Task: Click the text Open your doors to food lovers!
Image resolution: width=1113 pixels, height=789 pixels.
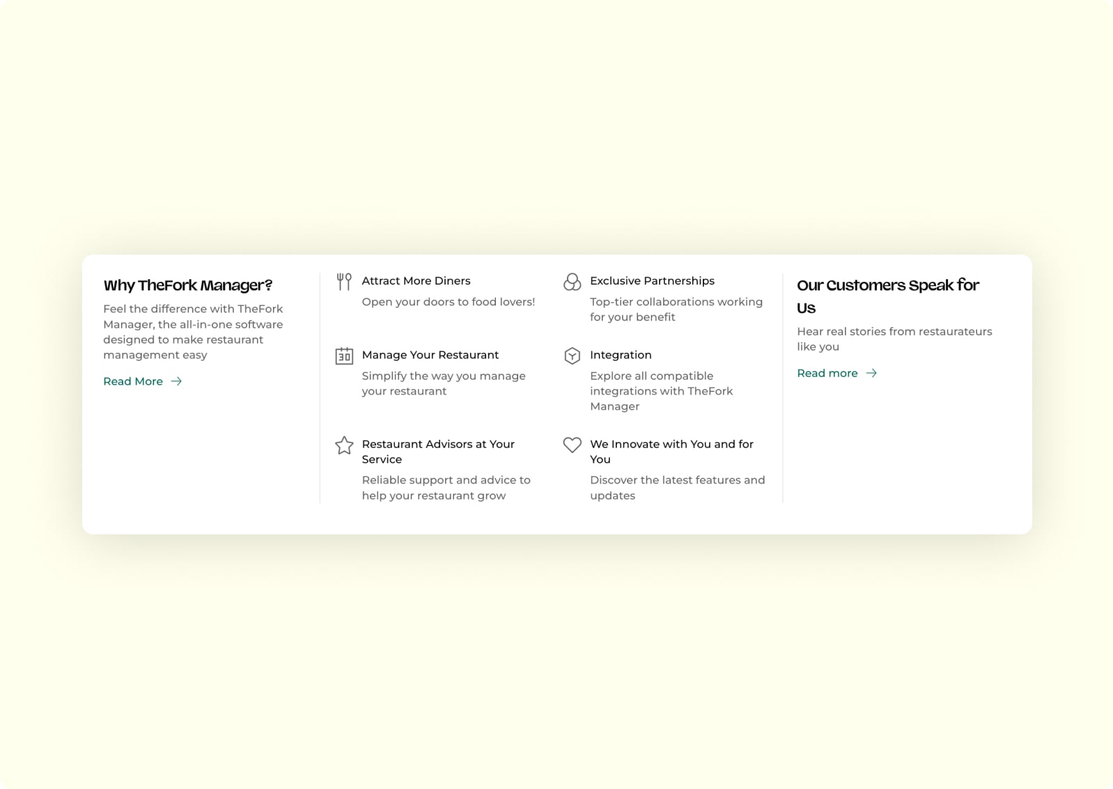Action: click(x=449, y=302)
